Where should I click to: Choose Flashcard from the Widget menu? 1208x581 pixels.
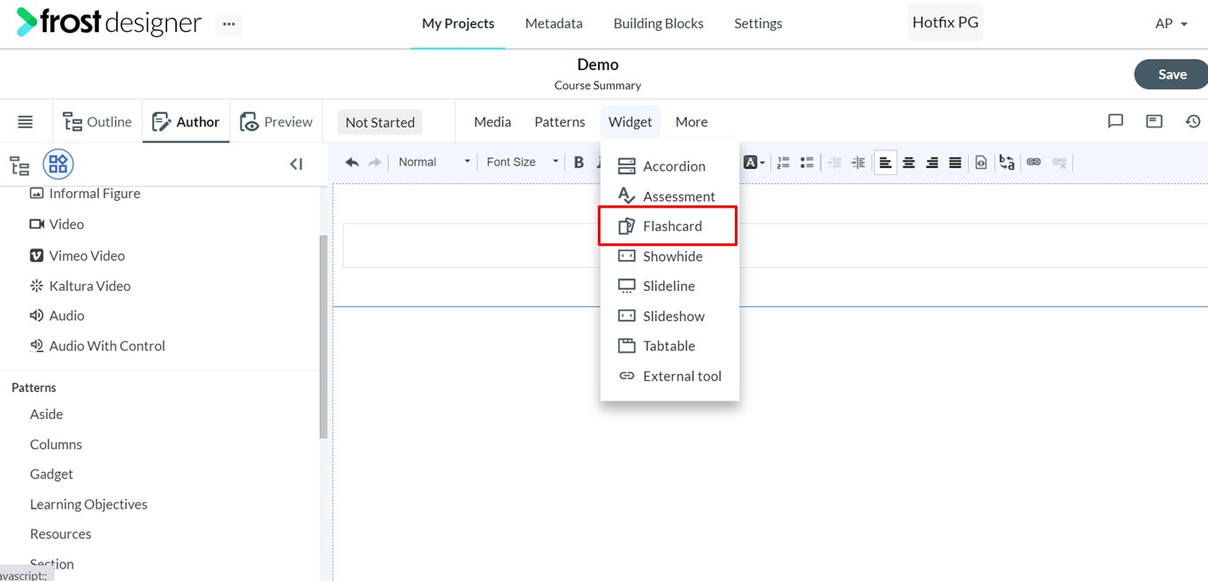click(x=671, y=226)
